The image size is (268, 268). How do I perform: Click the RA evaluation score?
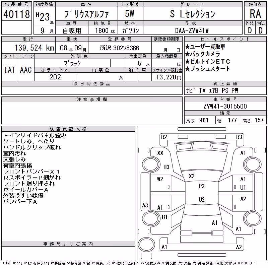[x=255, y=14]
